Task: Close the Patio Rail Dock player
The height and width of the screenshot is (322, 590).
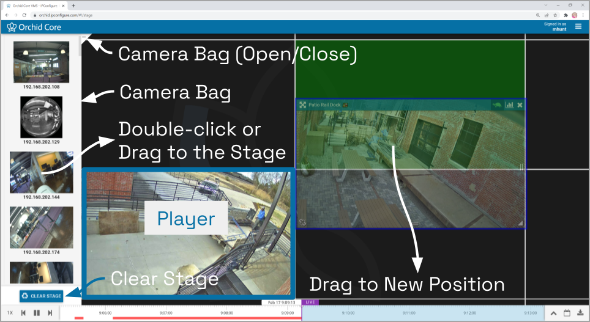Action: click(520, 105)
